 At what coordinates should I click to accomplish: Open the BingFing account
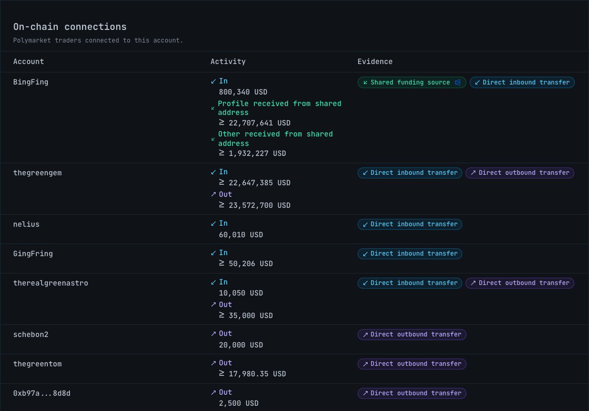(x=31, y=82)
